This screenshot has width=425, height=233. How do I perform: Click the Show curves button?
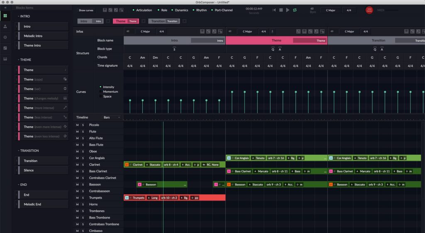click(86, 10)
